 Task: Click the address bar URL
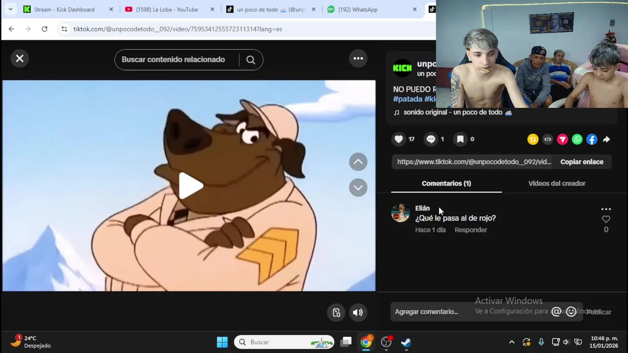coord(178,29)
